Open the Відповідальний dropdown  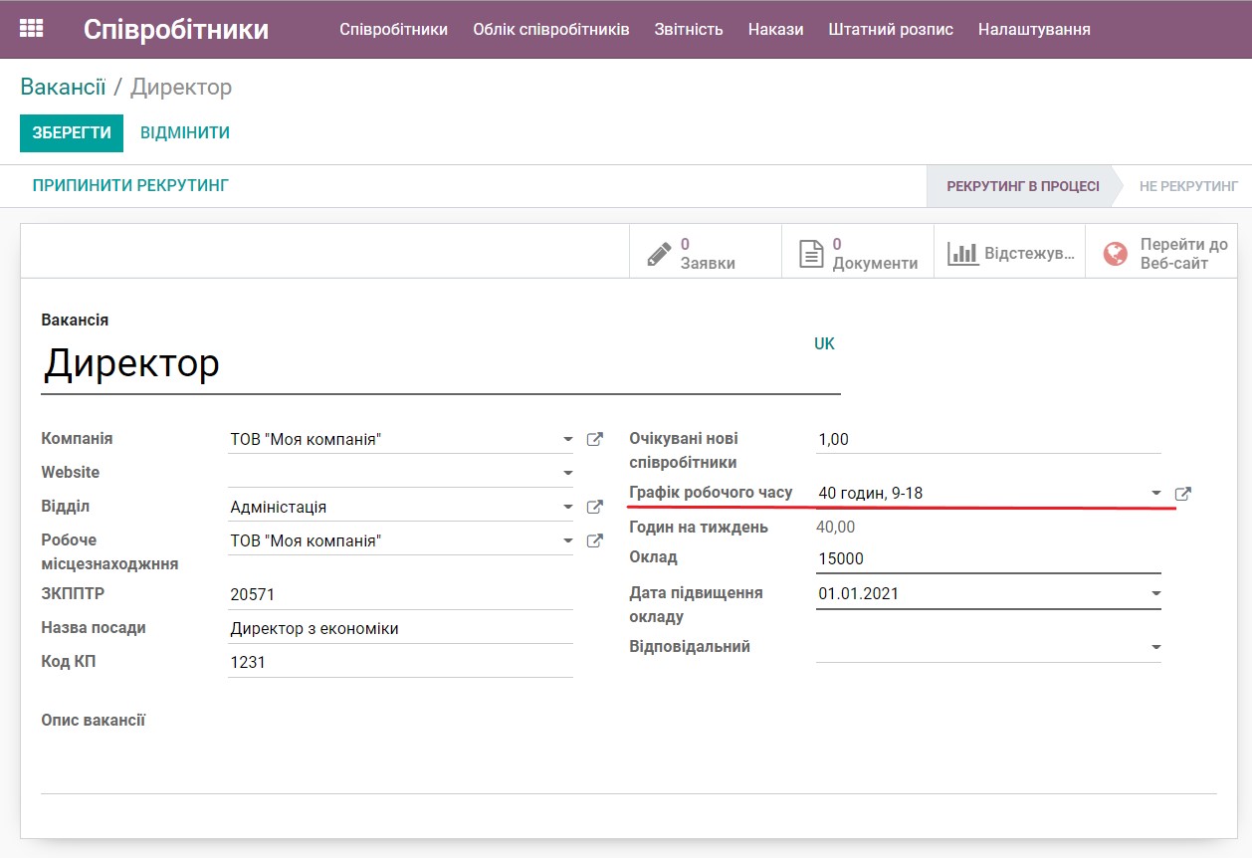pyautogui.click(x=1155, y=646)
